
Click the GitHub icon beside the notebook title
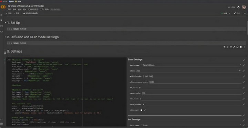tap(9, 6)
